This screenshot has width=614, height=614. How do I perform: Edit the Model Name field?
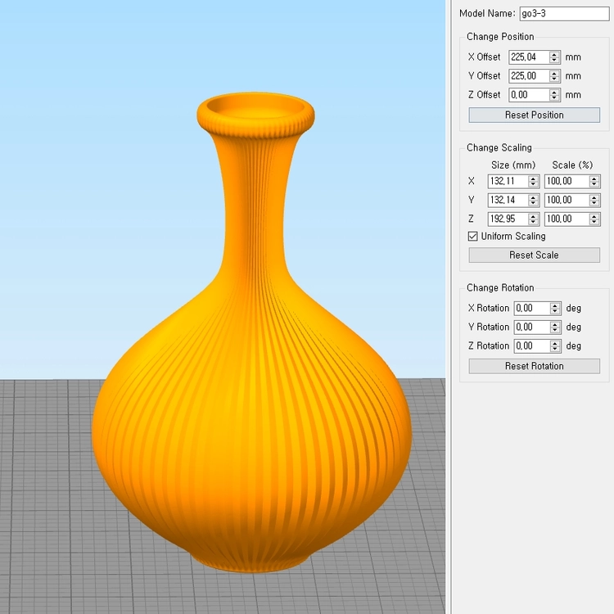564,14
